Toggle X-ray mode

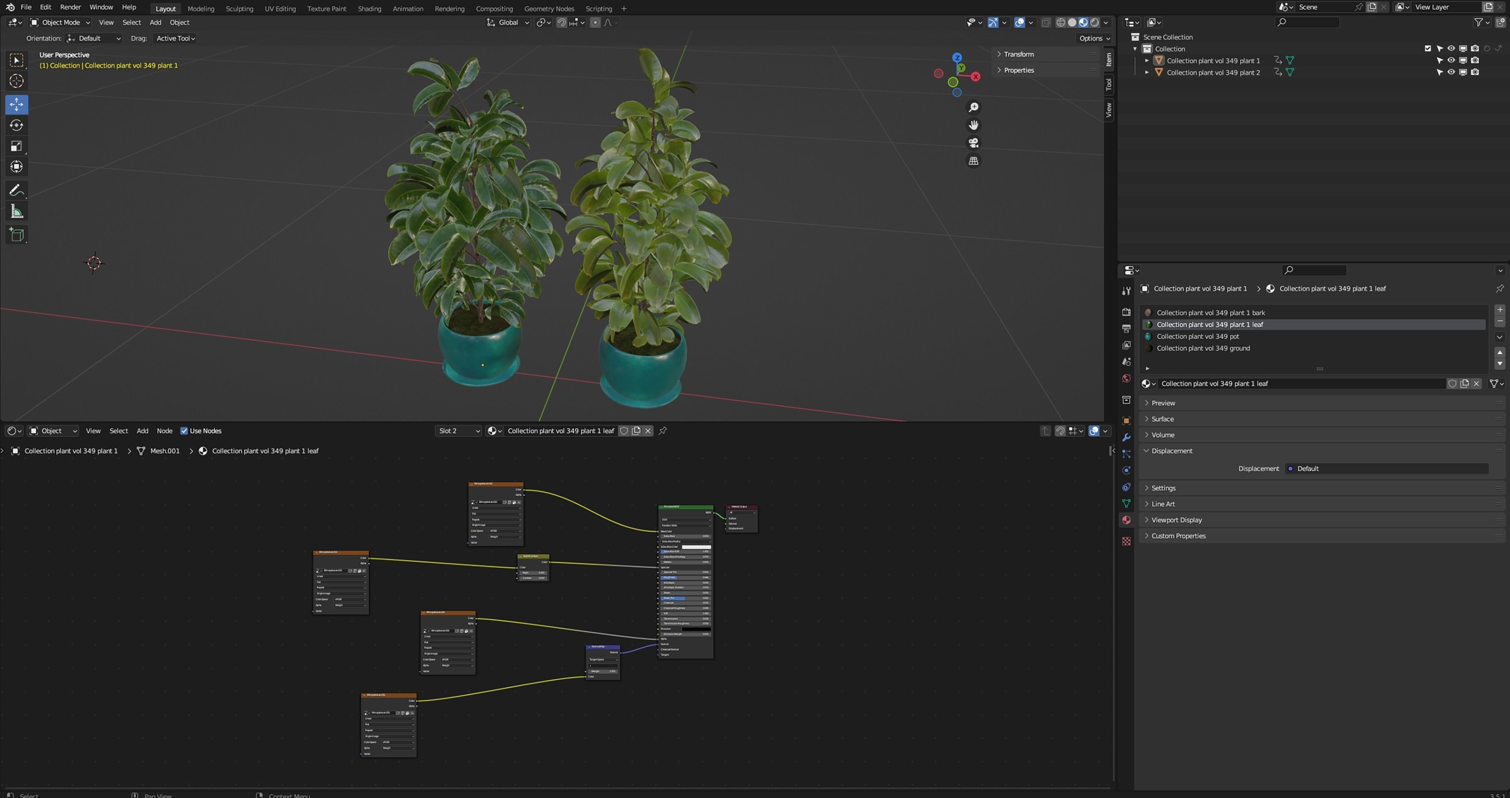coord(1046,22)
